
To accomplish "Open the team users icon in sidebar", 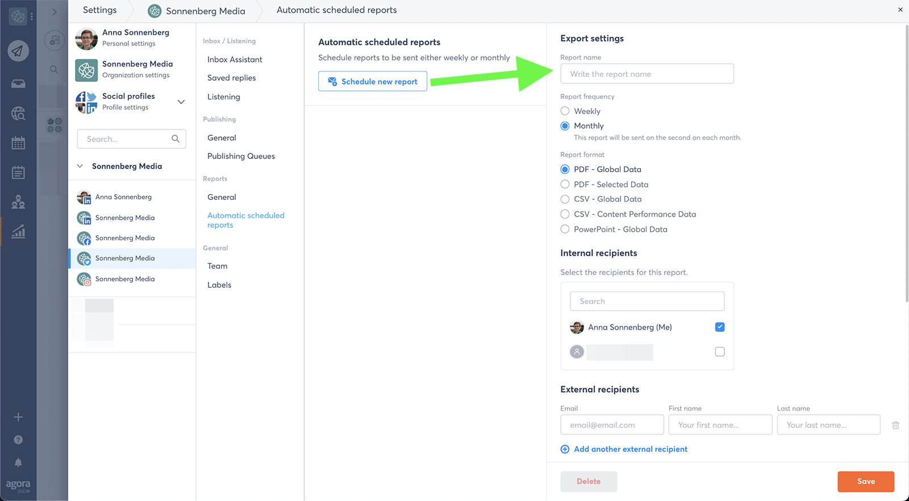I will [x=18, y=202].
